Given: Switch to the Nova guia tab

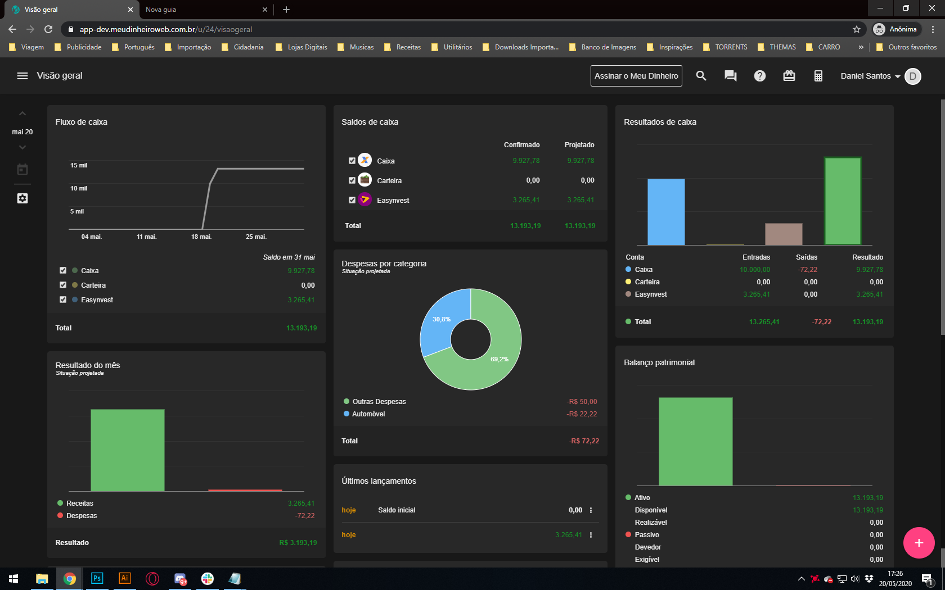Looking at the screenshot, I should pos(202,10).
